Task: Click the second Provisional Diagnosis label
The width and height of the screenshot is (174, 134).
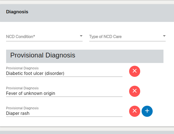Action: 22,88
